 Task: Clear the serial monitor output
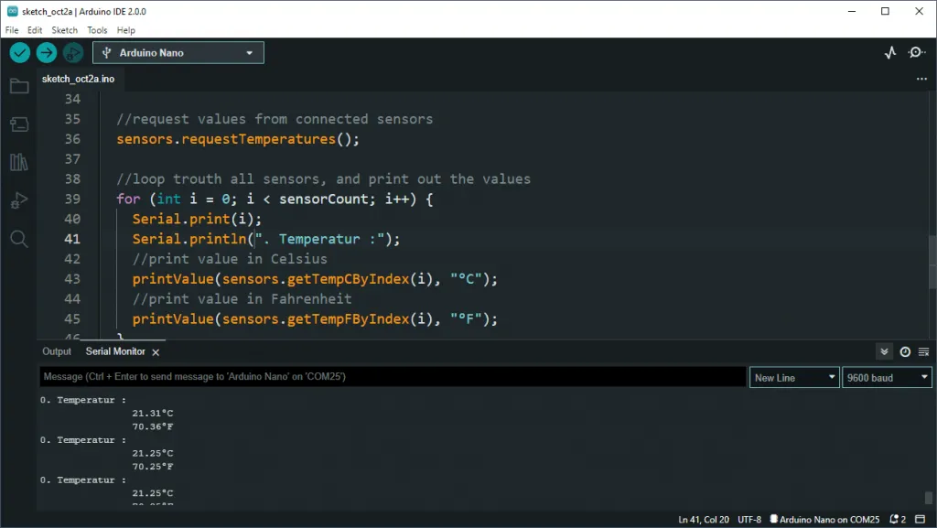coord(924,351)
